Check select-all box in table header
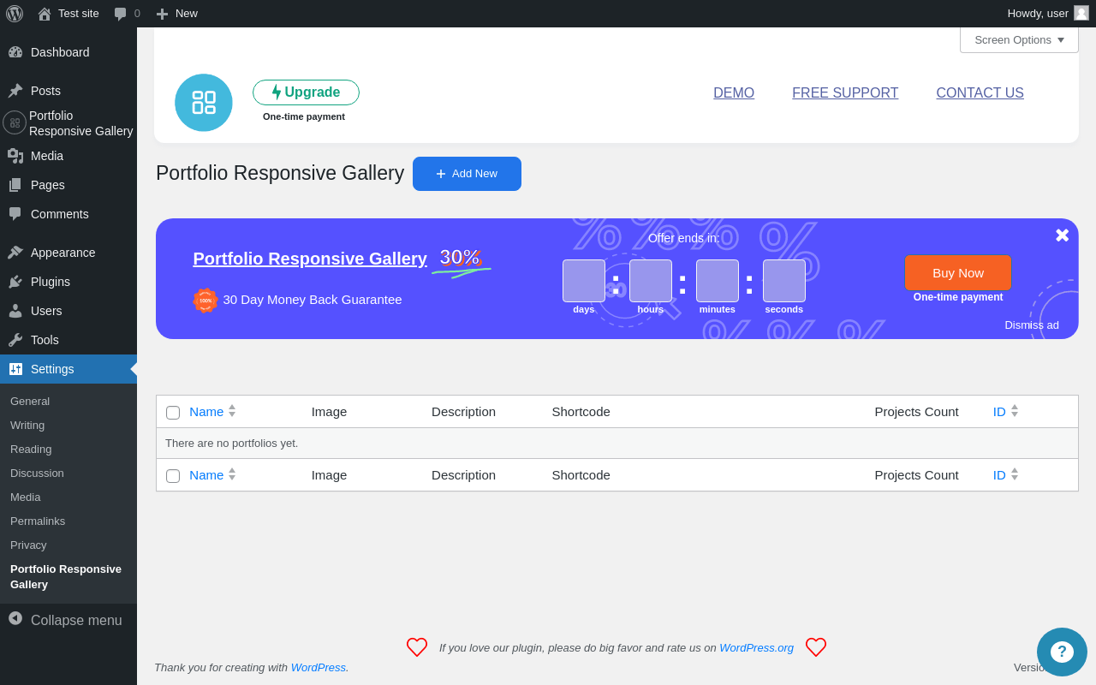This screenshot has height=685, width=1096. [x=173, y=413]
